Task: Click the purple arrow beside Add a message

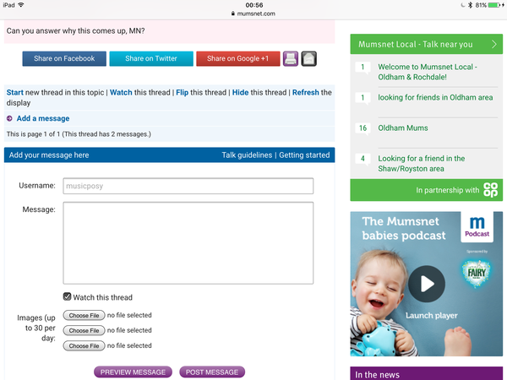Action: click(x=9, y=118)
